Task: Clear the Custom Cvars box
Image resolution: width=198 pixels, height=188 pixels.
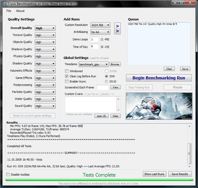Action: (x=115, y=116)
